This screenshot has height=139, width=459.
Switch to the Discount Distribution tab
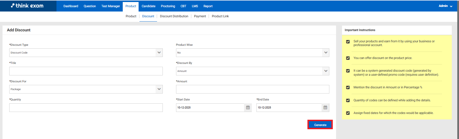tap(174, 16)
